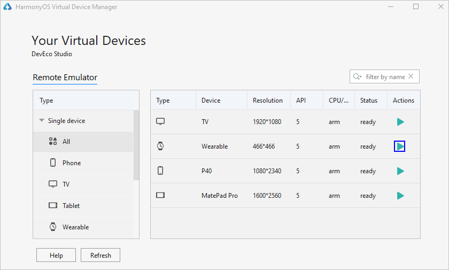
Task: Click the Help button
Action: point(56,256)
